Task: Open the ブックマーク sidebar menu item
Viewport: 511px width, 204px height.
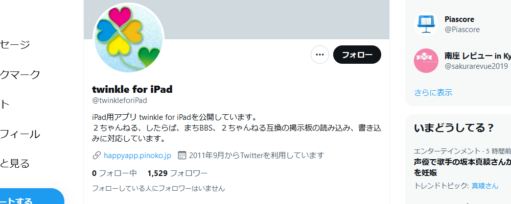Action: pos(20,74)
